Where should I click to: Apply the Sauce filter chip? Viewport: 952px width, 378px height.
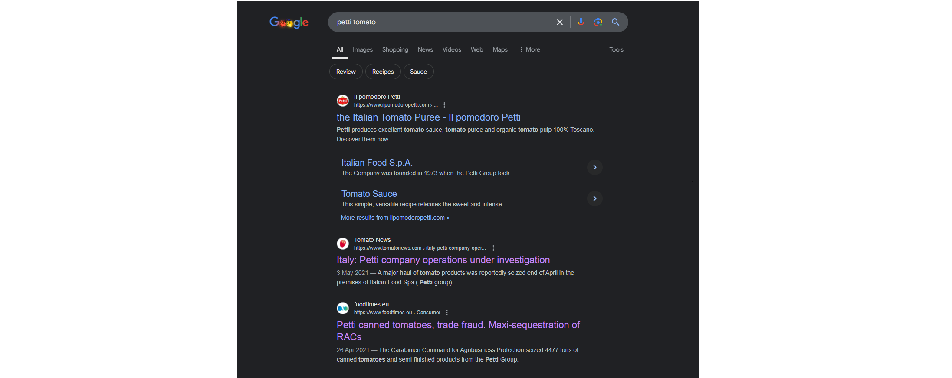click(x=419, y=72)
